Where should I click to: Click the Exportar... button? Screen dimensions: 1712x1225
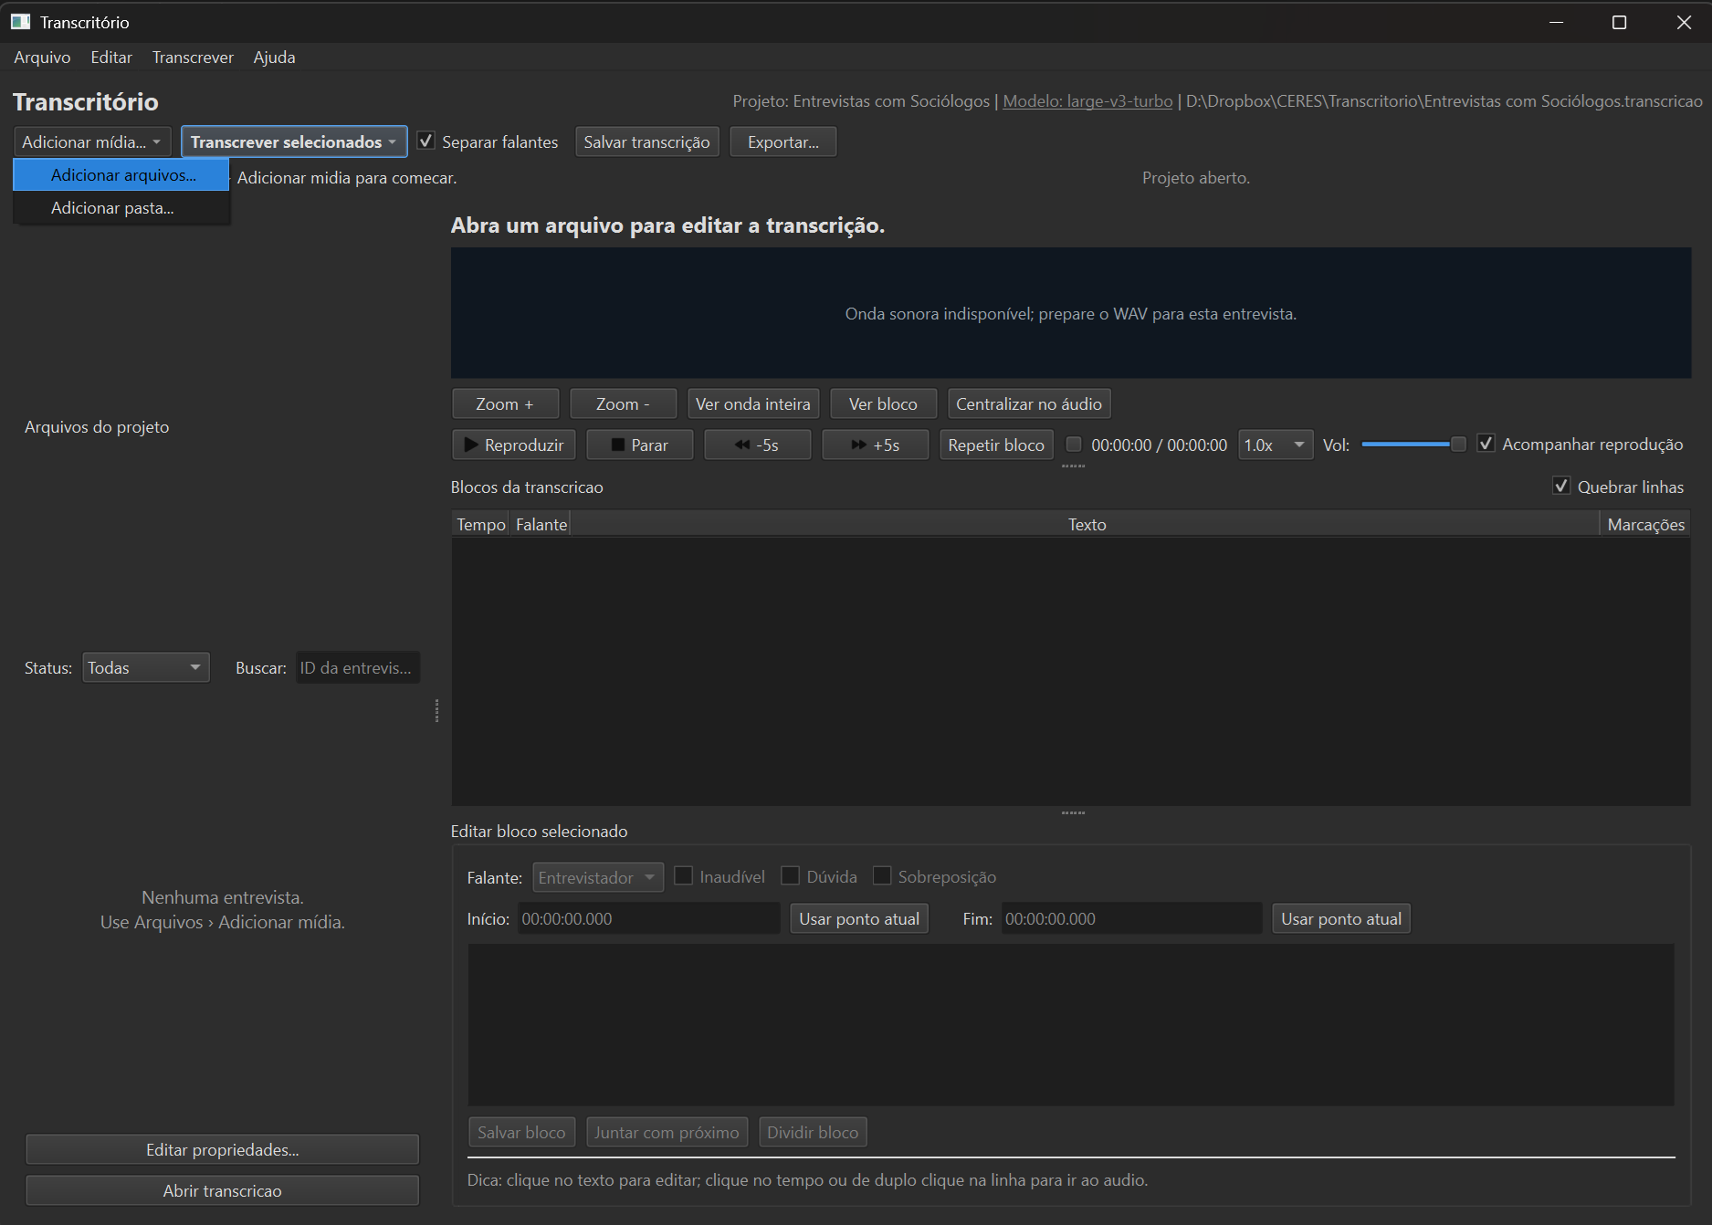783,141
